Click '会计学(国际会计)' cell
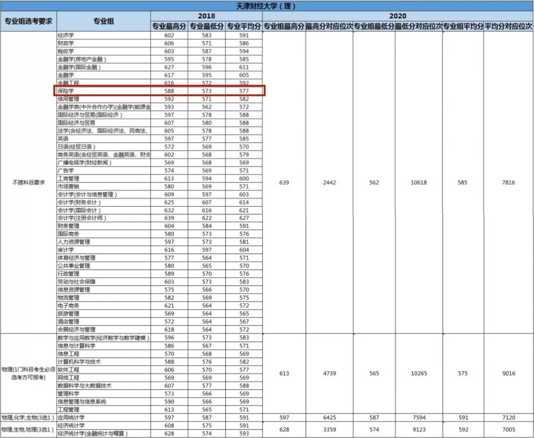This screenshot has height=438, width=534. tap(103, 210)
